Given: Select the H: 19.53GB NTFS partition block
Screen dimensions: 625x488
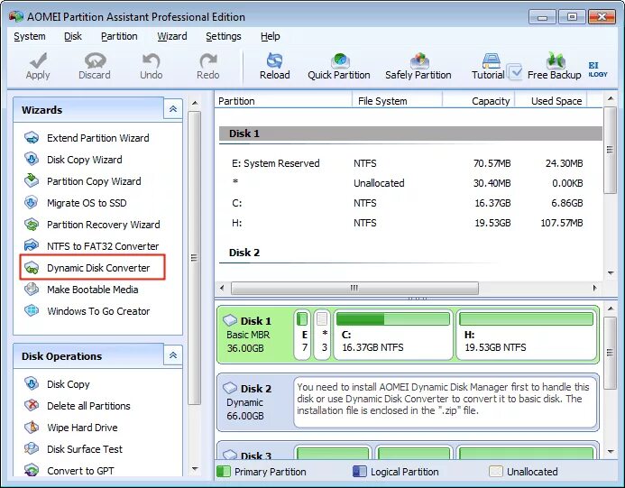Looking at the screenshot, I should pos(526,335).
